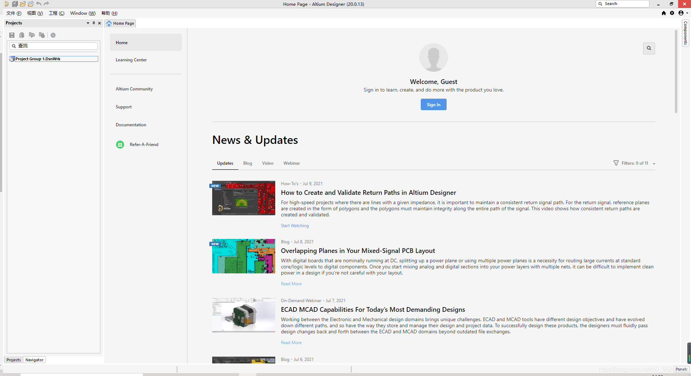Click Start Watching link

point(295,226)
